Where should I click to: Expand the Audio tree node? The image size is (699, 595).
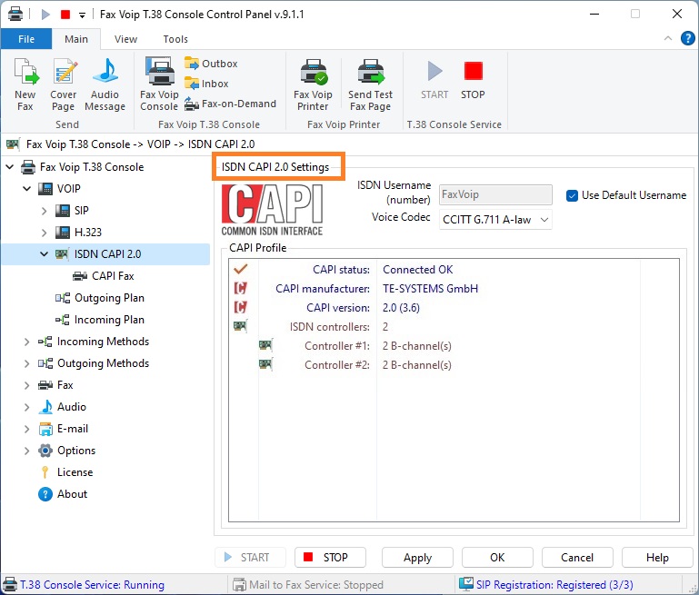(27, 407)
